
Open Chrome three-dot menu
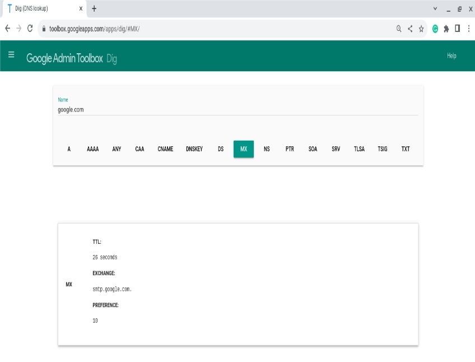point(469,29)
